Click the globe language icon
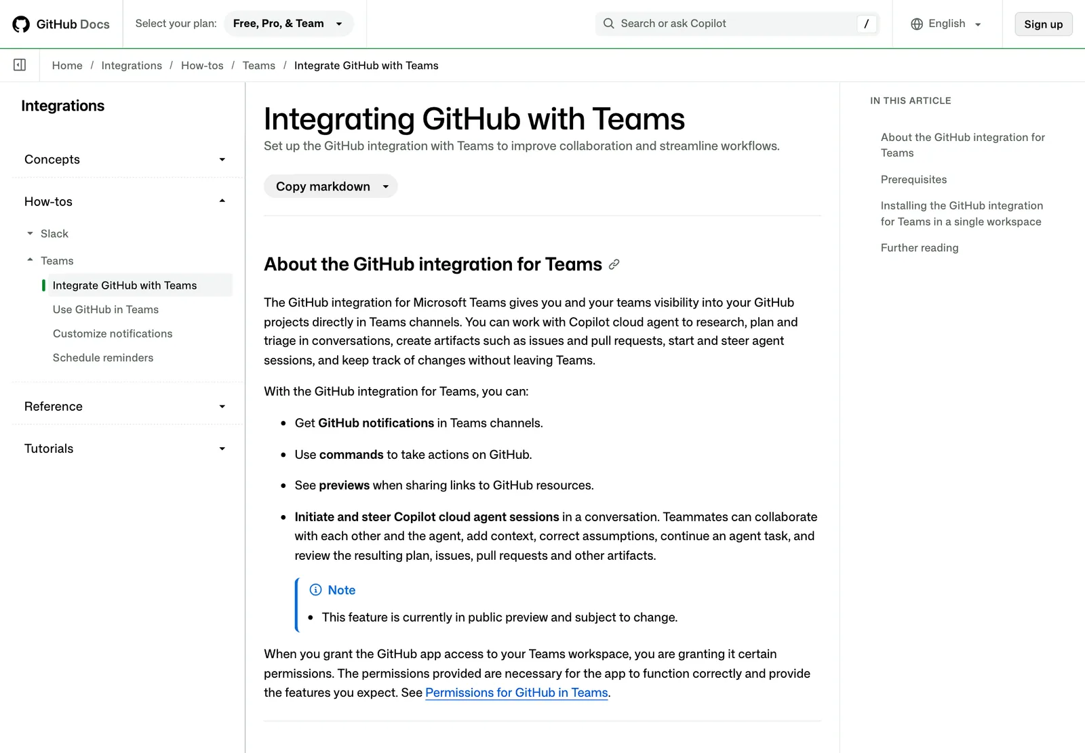 tap(917, 24)
